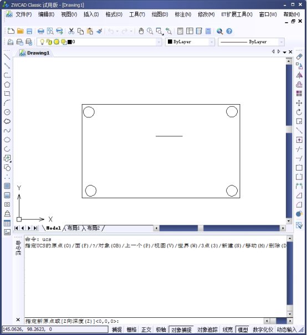Open the 修改(M) menu
This screenshot has height=335, width=307.
[x=206, y=14]
